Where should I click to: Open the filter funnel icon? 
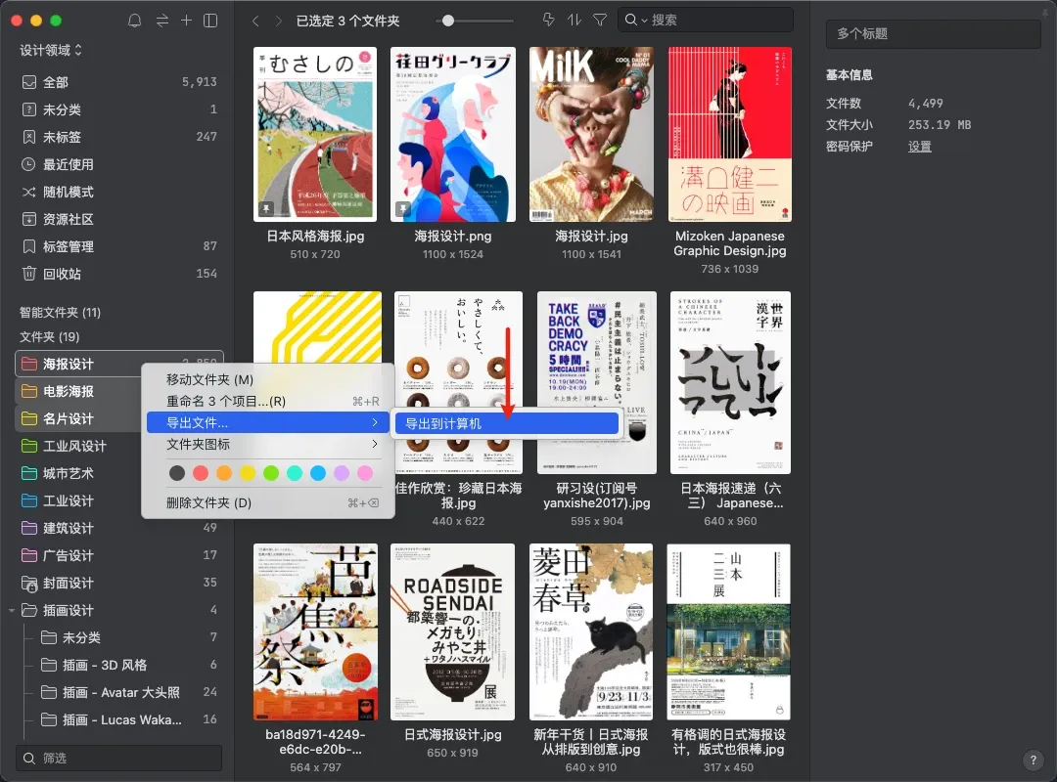pyautogui.click(x=599, y=21)
